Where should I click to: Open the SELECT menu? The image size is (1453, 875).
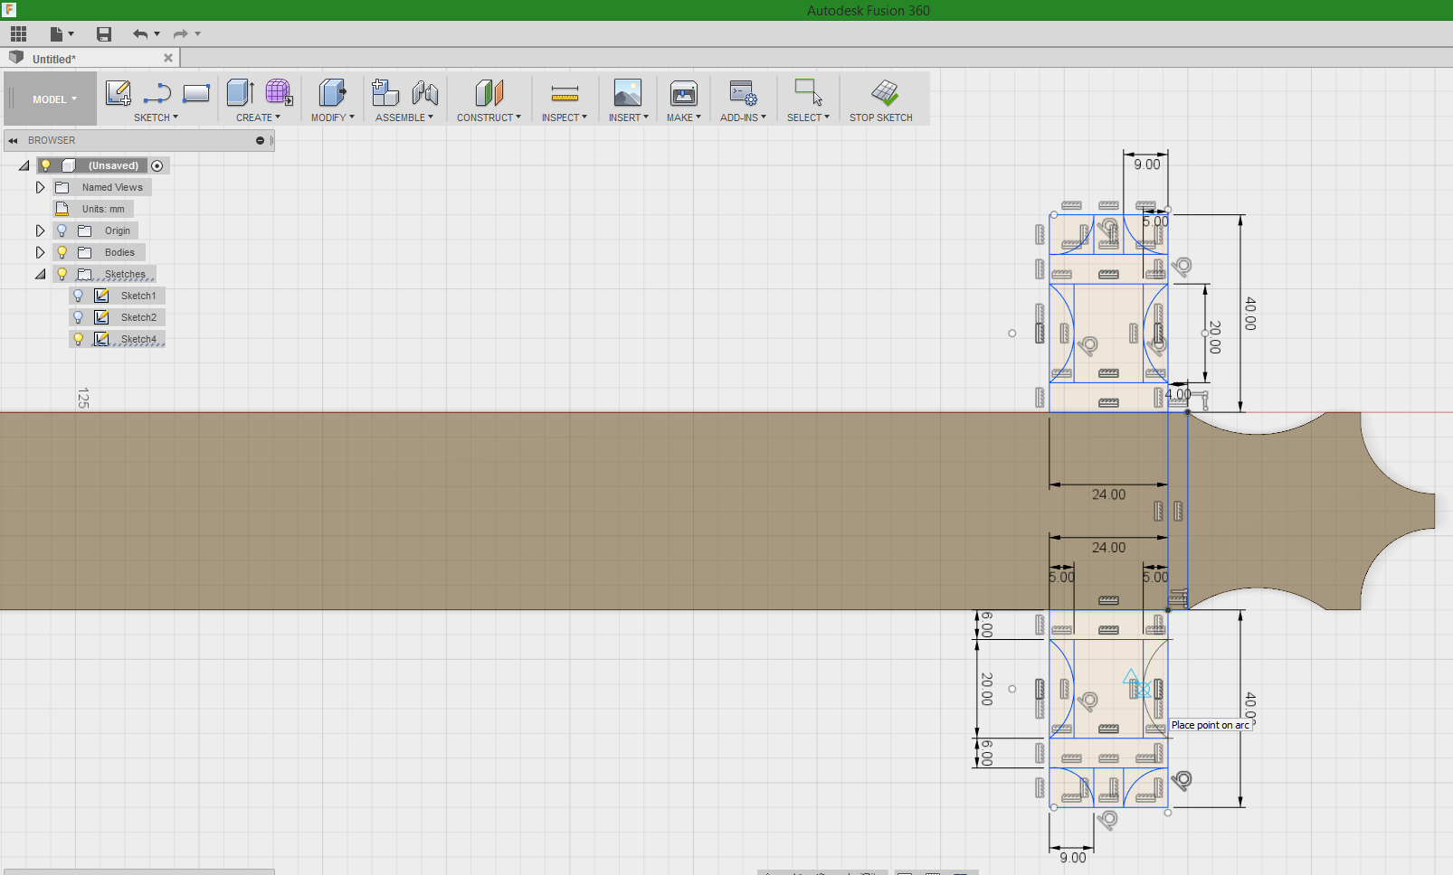click(x=808, y=118)
